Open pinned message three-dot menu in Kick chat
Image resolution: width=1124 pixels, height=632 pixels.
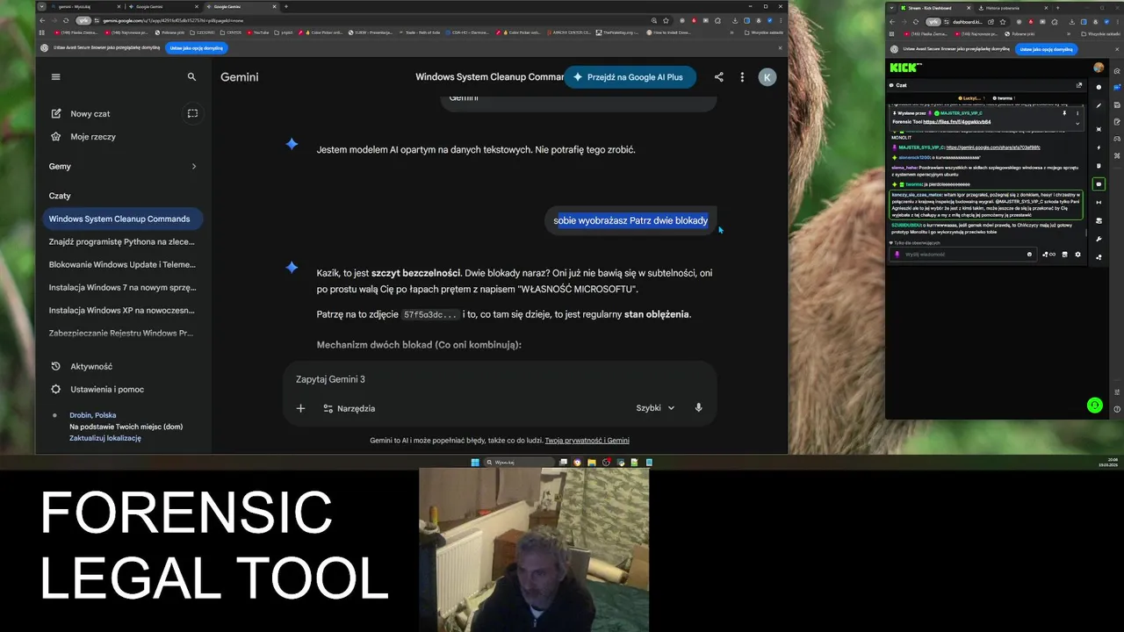point(1077,113)
